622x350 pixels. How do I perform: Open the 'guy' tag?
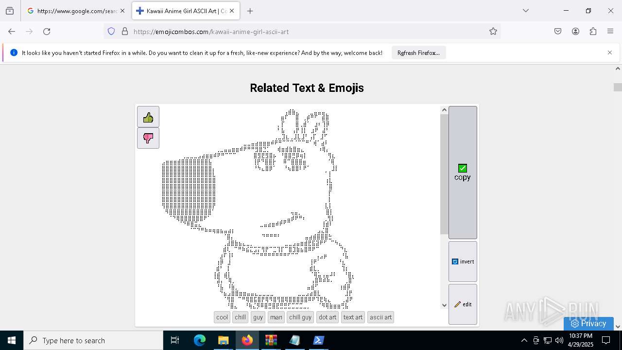258,317
